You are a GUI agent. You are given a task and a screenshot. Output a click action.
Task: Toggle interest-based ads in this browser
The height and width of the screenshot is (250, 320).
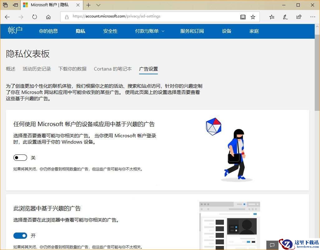click(x=20, y=236)
